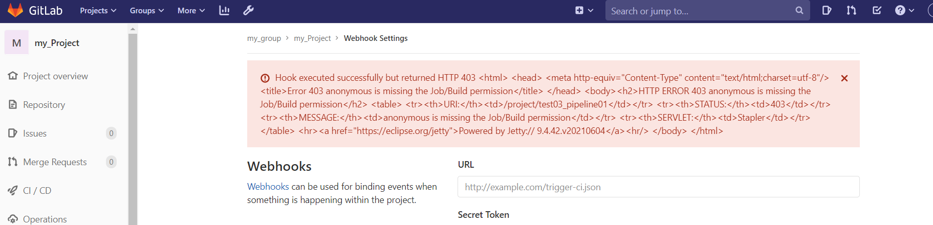This screenshot has height=225, width=933.
Task: Click the webhook URL input field
Action: click(658, 187)
